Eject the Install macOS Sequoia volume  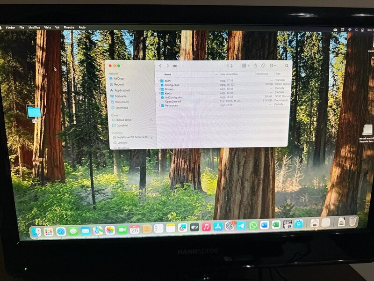click(151, 138)
